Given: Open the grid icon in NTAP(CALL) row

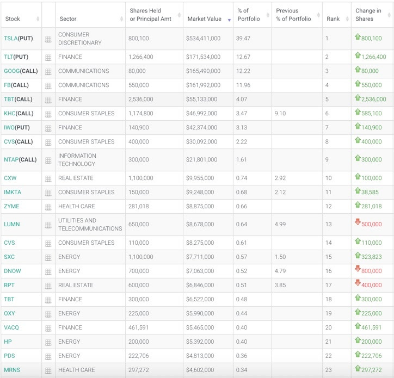Looking at the screenshot, I should pos(48,160).
